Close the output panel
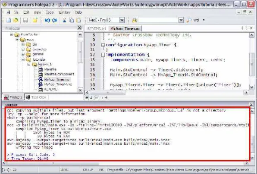 (251, 104)
